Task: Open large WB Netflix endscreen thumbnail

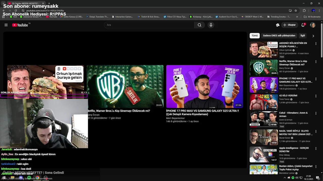Action: (x=125, y=86)
